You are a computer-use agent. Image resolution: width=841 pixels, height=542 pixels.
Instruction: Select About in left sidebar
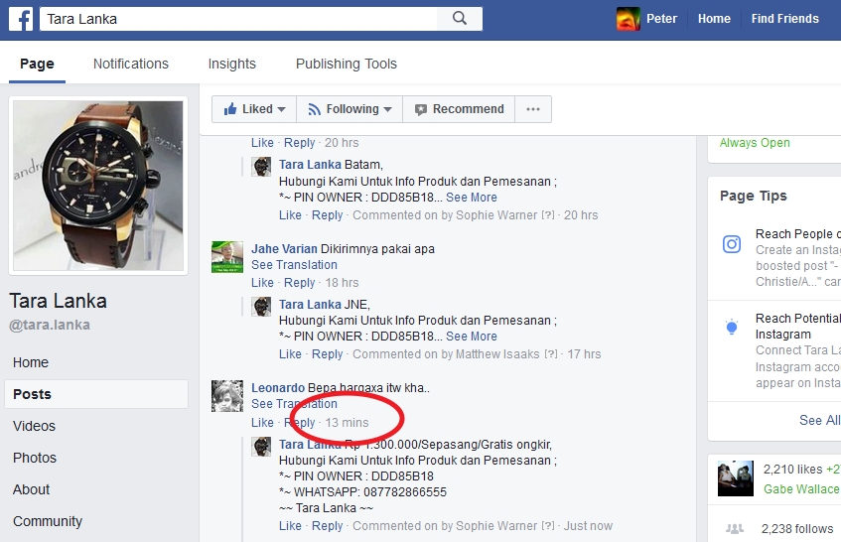click(x=31, y=489)
